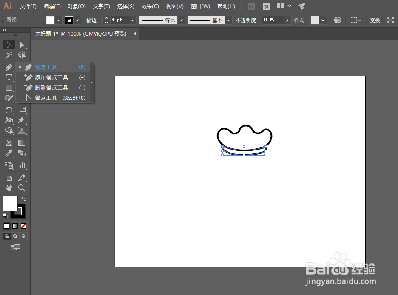Open the brush definition dropdown

point(229,20)
